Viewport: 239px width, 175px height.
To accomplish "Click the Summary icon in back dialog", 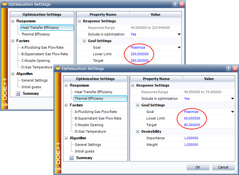I will (x=18, y=93).
